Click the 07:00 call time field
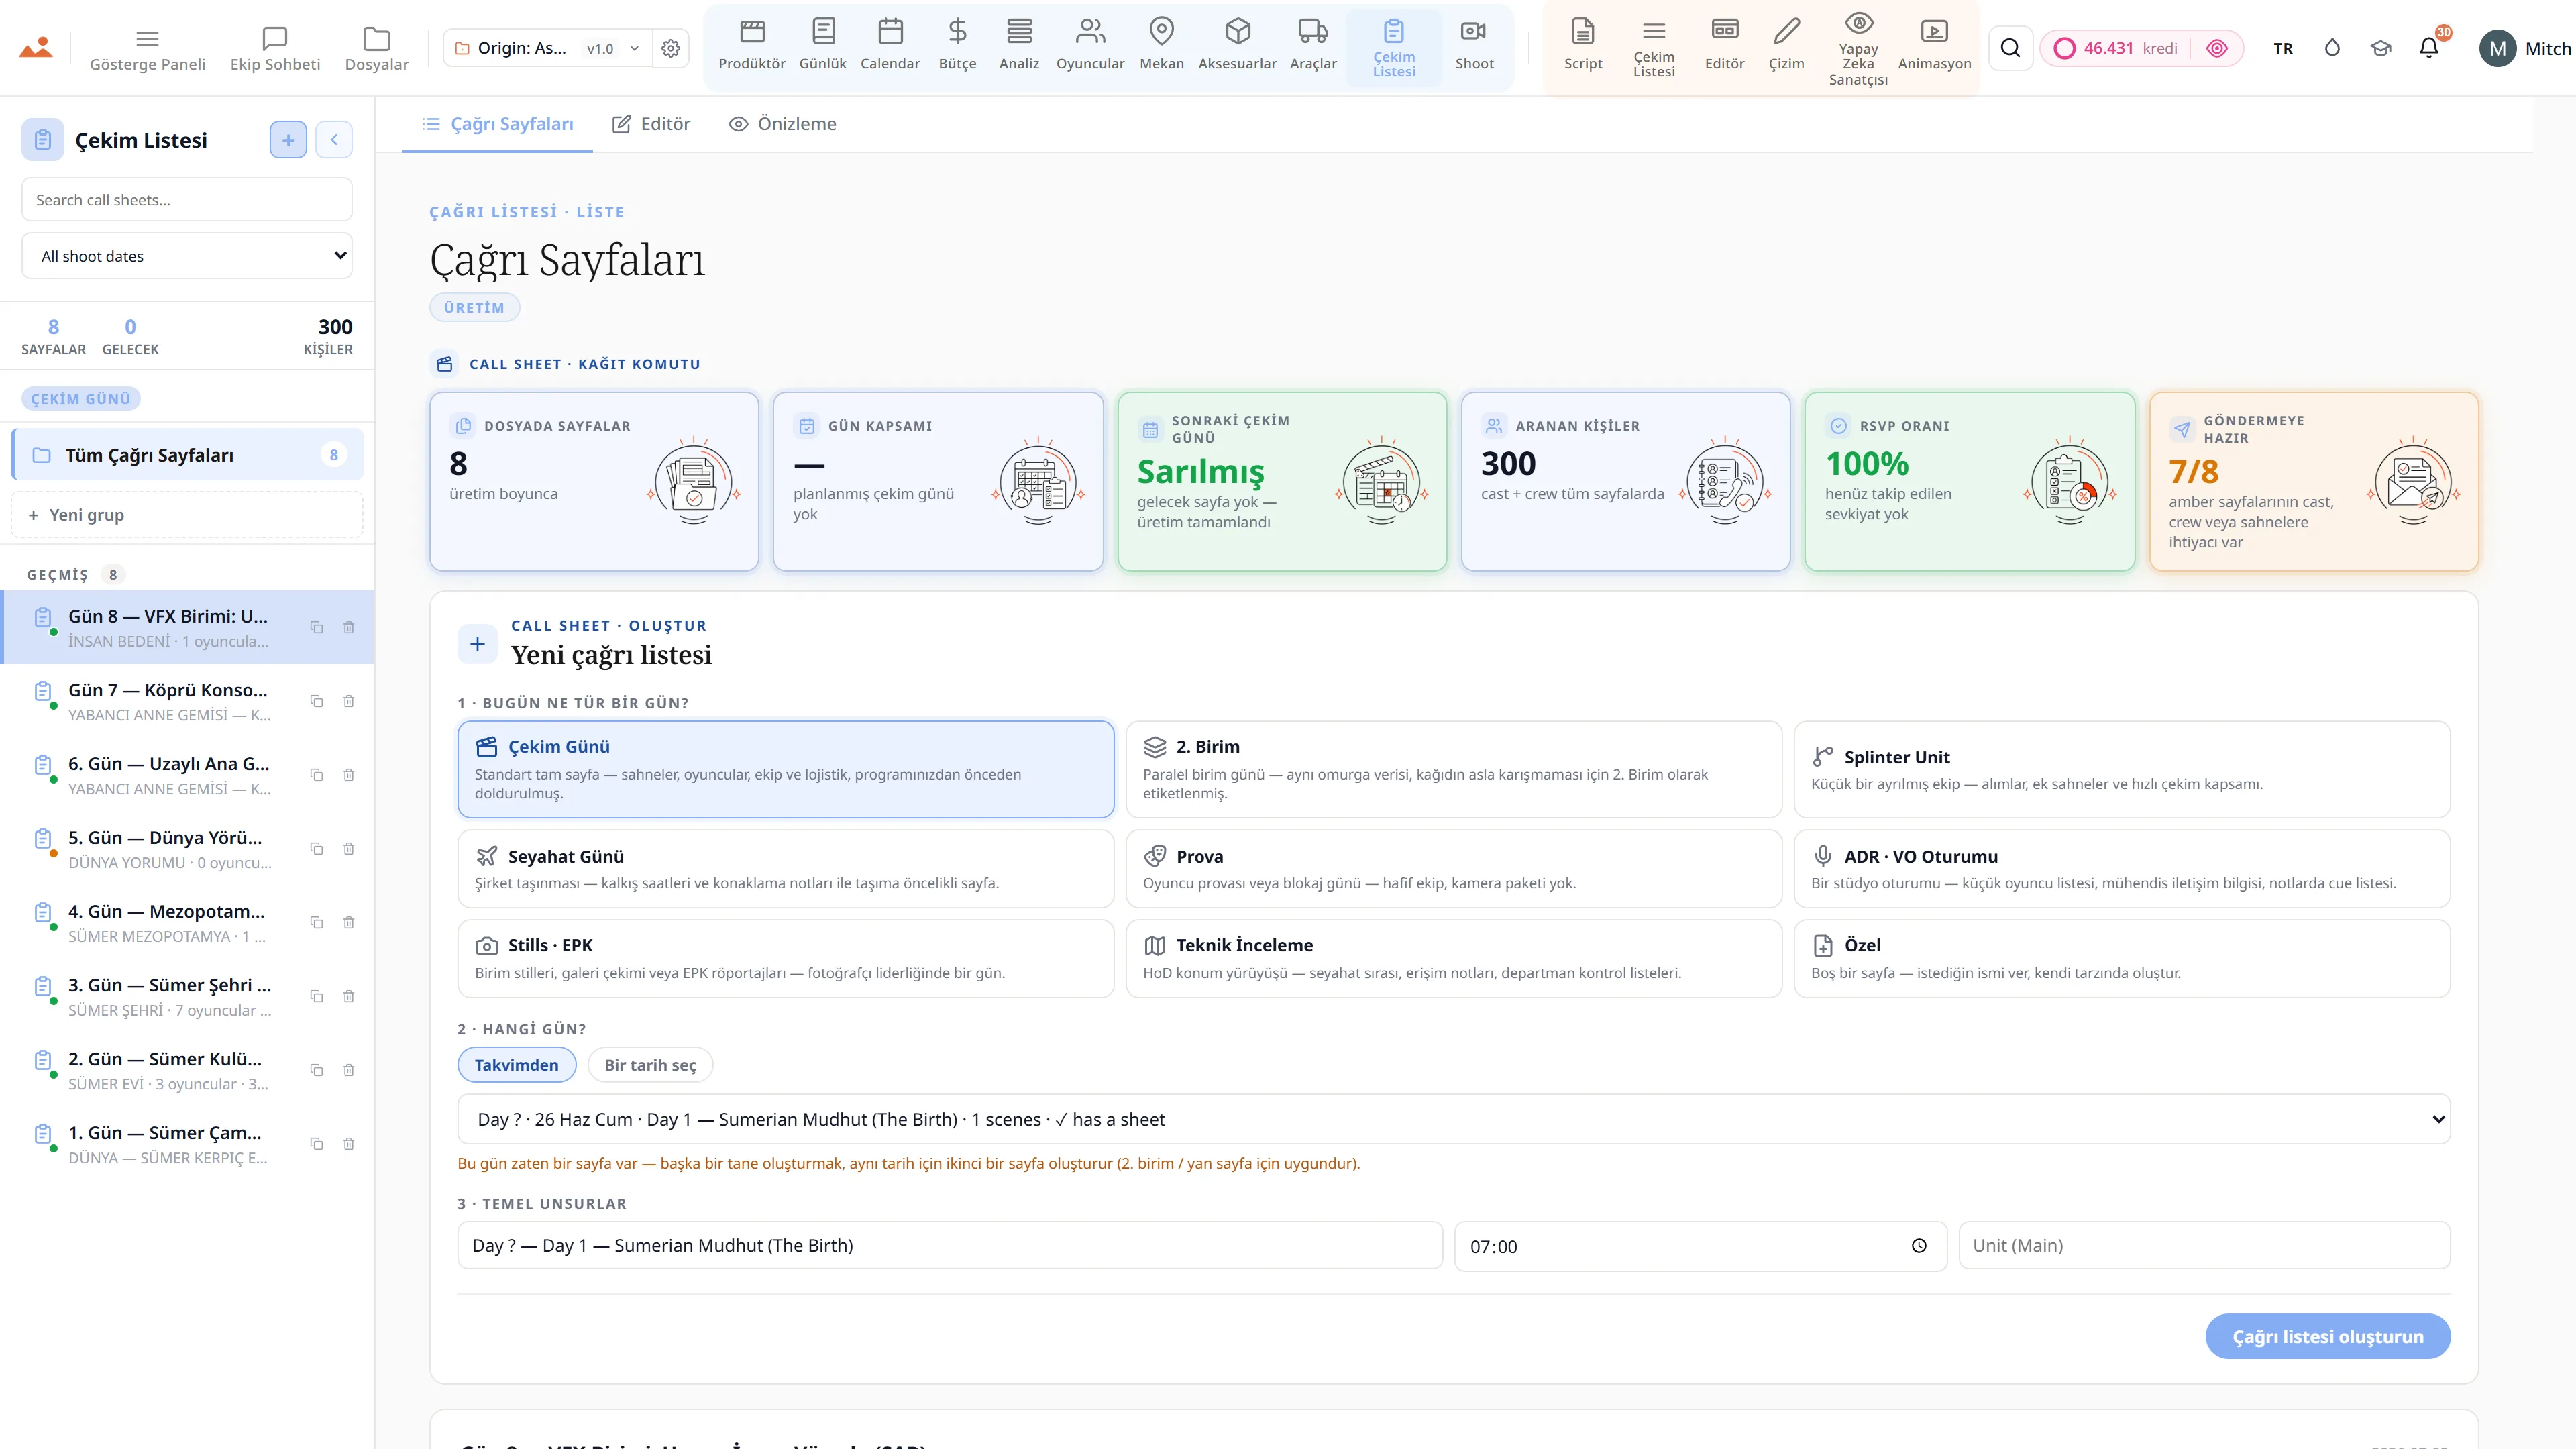Viewport: 2576px width, 1449px height. tap(1700, 1246)
